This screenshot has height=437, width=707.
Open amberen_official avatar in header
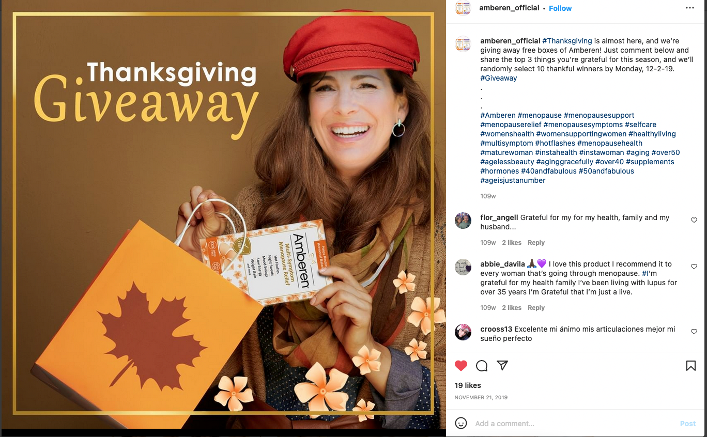click(x=463, y=8)
